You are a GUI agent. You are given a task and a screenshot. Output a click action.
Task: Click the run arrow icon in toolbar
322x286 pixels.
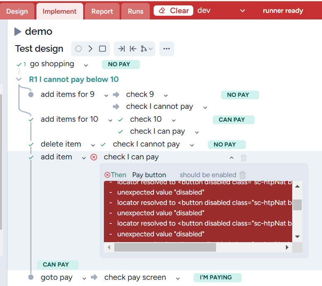point(90,49)
